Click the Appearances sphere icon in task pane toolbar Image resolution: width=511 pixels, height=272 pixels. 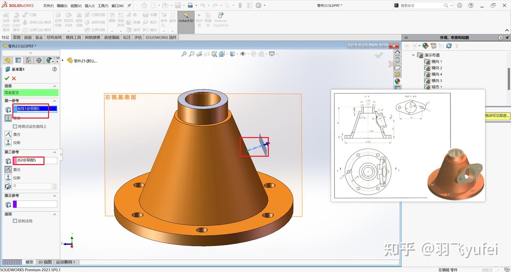[x=425, y=46]
